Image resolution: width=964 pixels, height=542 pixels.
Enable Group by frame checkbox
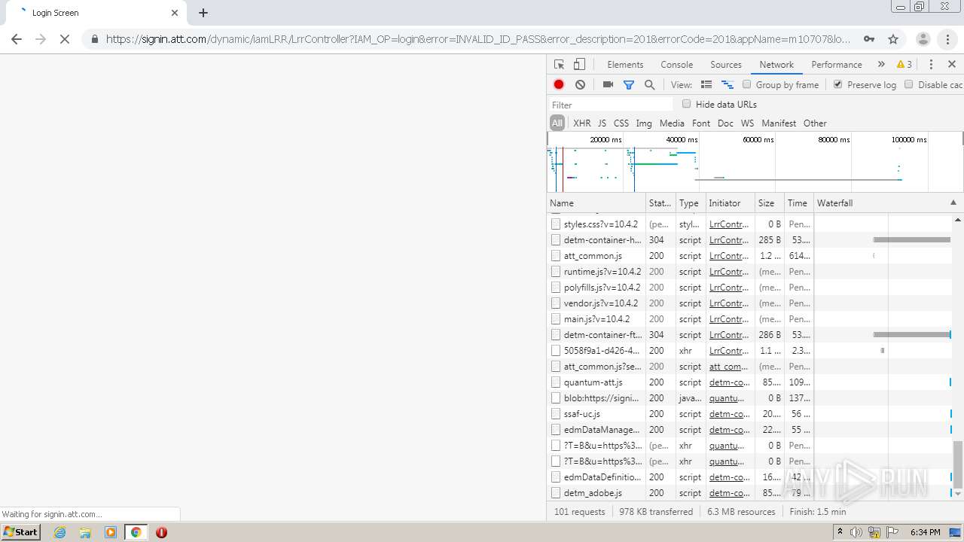[747, 84]
